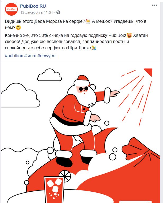Open the #publbox hashtag
Screen dimensions: 163x203
tap(14, 56)
